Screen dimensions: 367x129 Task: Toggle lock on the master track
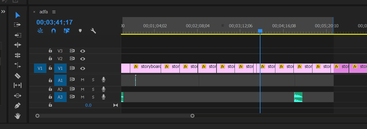click(50, 105)
